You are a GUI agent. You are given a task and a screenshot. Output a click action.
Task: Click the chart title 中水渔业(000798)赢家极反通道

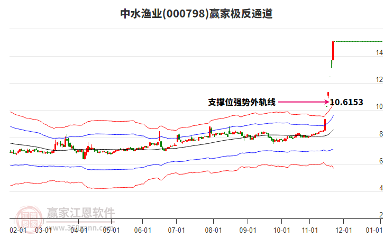pyautogui.click(x=196, y=14)
